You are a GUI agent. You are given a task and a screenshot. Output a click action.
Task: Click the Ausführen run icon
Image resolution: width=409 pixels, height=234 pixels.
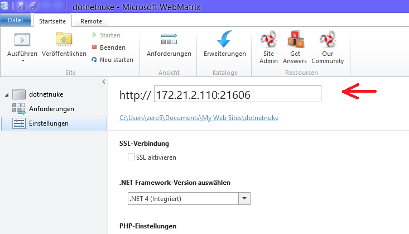(22, 40)
